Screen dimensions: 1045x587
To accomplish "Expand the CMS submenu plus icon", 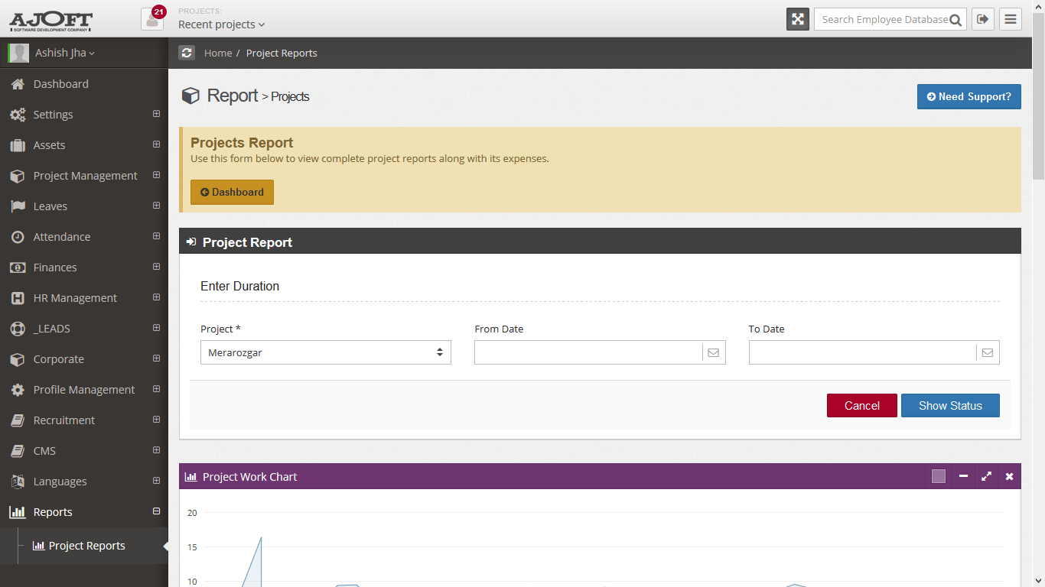I will (156, 450).
